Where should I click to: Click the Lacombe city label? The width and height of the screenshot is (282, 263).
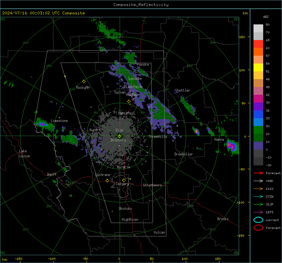coord(135,78)
